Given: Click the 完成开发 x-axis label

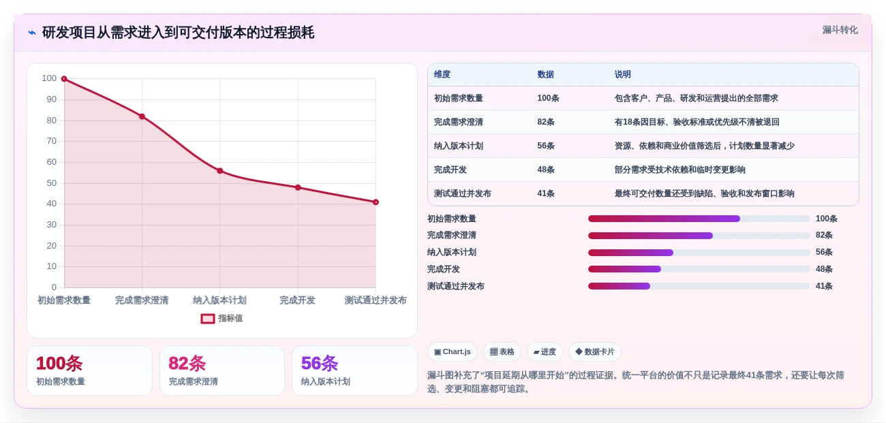Looking at the screenshot, I should (x=298, y=300).
